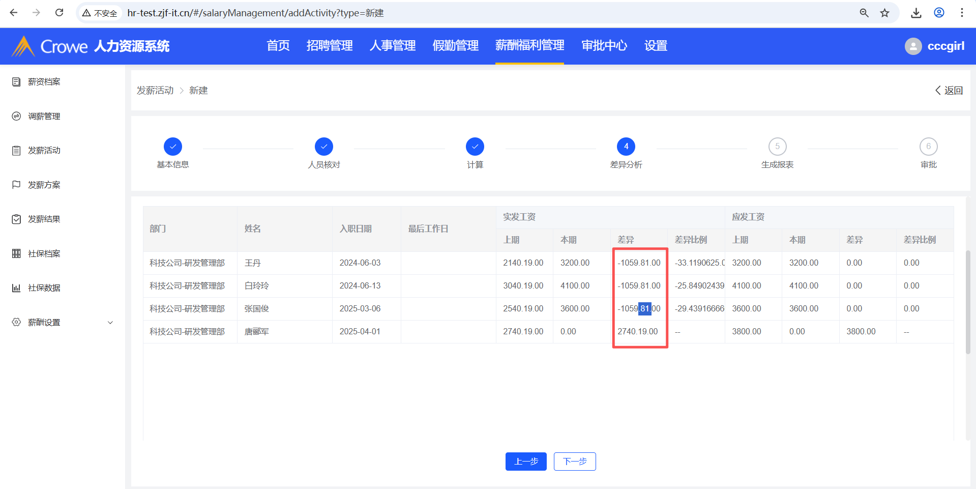Image resolution: width=976 pixels, height=489 pixels.
Task: Click the user avatar icon beside cccgirl
Action: coord(913,46)
